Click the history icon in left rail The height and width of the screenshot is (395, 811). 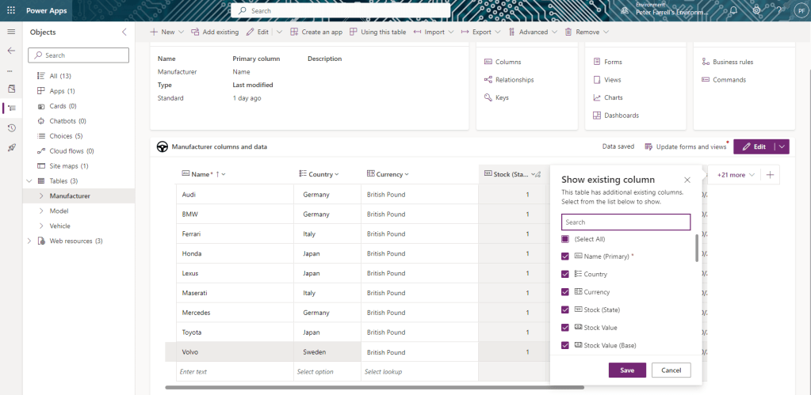(11, 128)
